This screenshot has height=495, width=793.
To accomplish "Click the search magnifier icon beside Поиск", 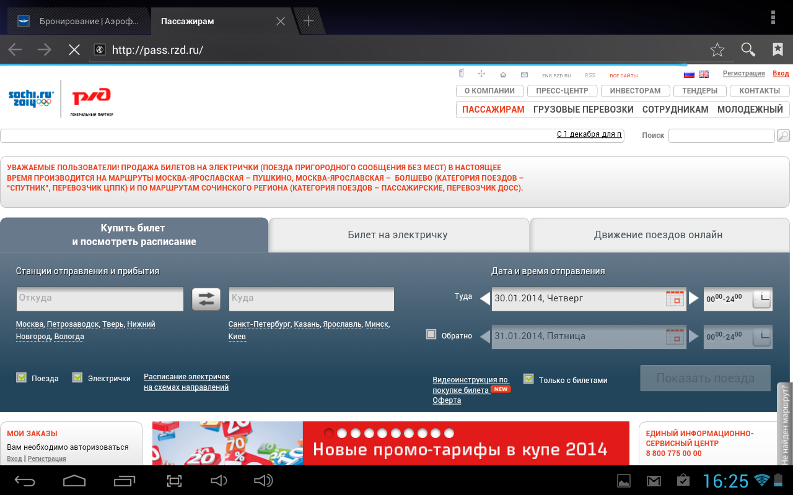I will (x=783, y=136).
